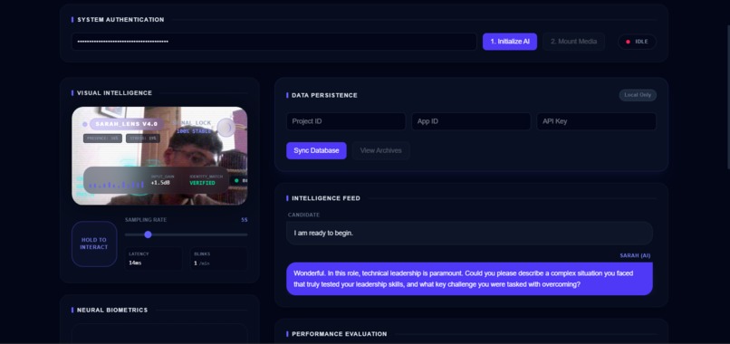Click the 'CANDIDATE' sender label
Viewport: 730px width, 344px height.
pos(303,215)
